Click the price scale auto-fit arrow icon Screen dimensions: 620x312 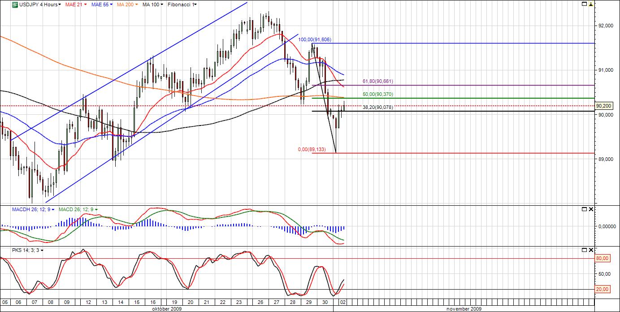[591, 4]
